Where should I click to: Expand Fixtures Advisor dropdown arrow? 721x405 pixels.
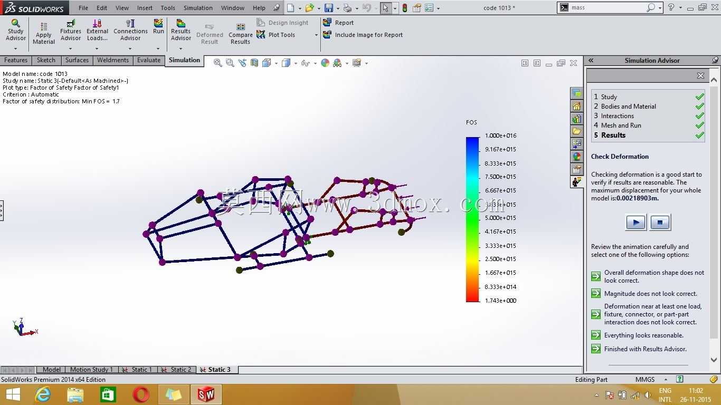tap(70, 49)
